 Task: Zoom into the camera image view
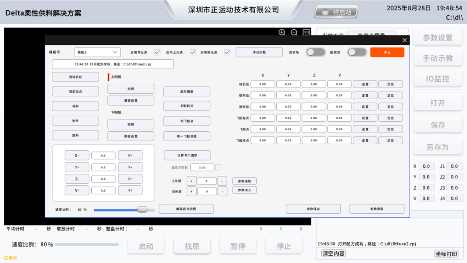tap(281, 32)
